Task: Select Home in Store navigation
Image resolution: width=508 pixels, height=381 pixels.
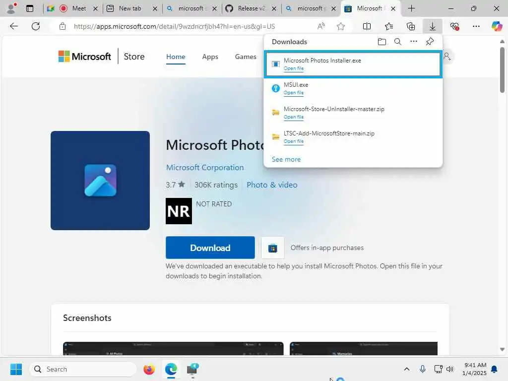Action: 176,57
